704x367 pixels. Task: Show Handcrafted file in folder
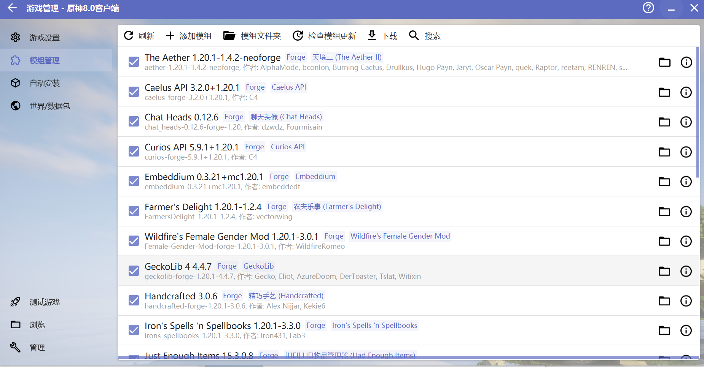point(664,301)
